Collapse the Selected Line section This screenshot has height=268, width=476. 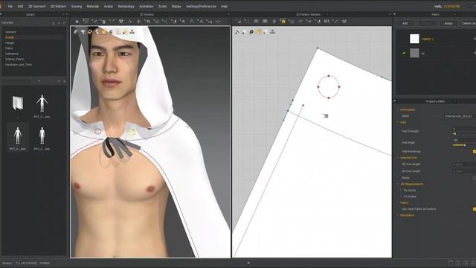(398, 158)
